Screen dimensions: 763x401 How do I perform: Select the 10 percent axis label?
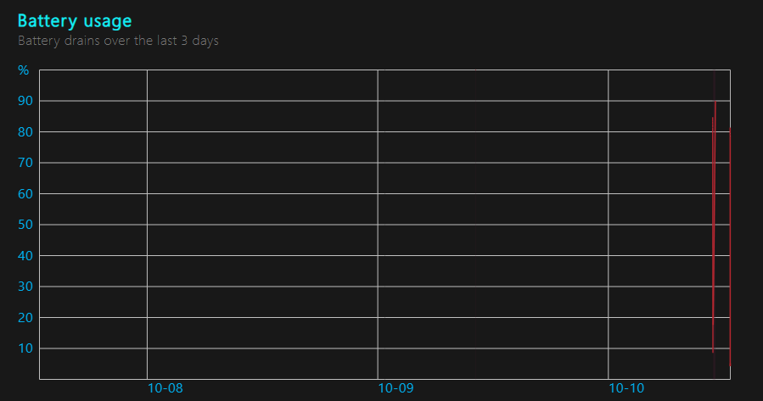pyautogui.click(x=25, y=348)
